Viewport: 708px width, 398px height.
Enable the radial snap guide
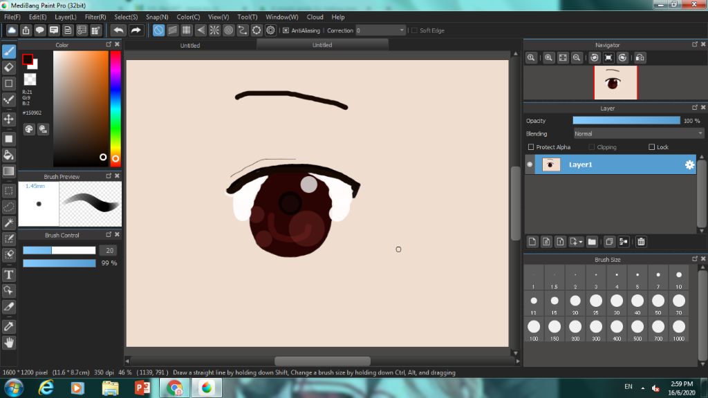coord(214,30)
